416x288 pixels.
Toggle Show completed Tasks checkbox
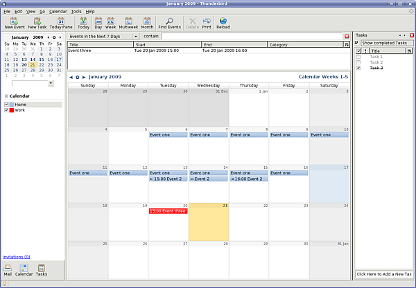[358, 43]
